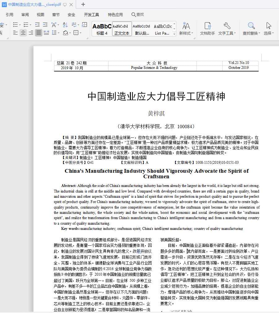This screenshot has height=313, width=279.
Task: Close the ciweipdf document tab
Action: [x=71, y=4]
